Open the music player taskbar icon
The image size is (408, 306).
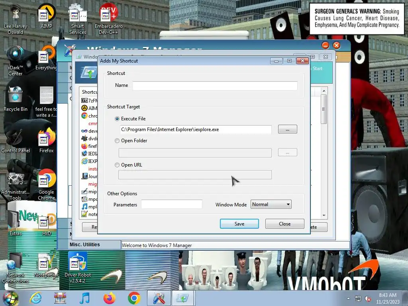pyautogui.click(x=84, y=298)
